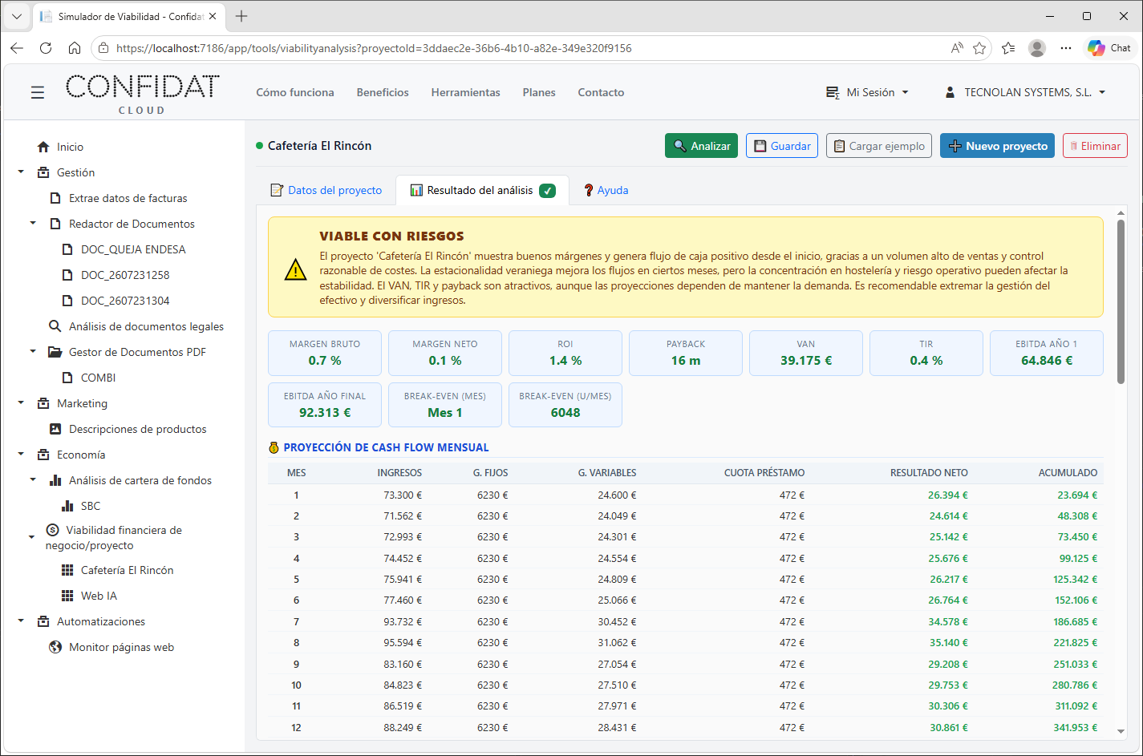Click the Análisis de documentos legales magnifier icon
This screenshot has height=756, width=1143.
(55, 326)
